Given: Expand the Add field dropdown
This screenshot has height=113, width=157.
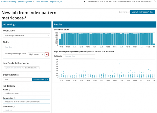Looking at the screenshot, I should (26, 47).
